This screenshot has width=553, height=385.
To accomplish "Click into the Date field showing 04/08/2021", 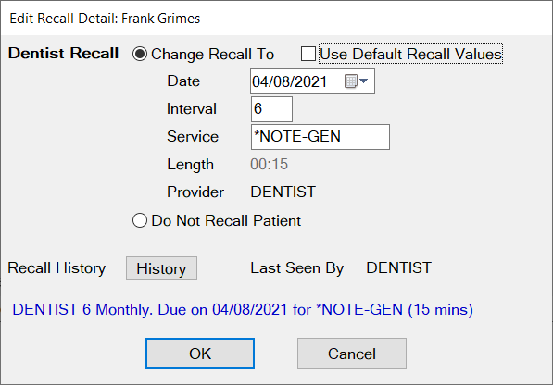I will point(312,81).
